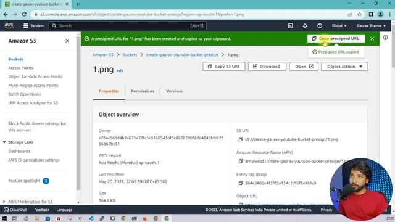Image resolution: width=395 pixels, height=222 pixels.
Task: Open Object Lambda Access Points
Action: tap(36, 76)
